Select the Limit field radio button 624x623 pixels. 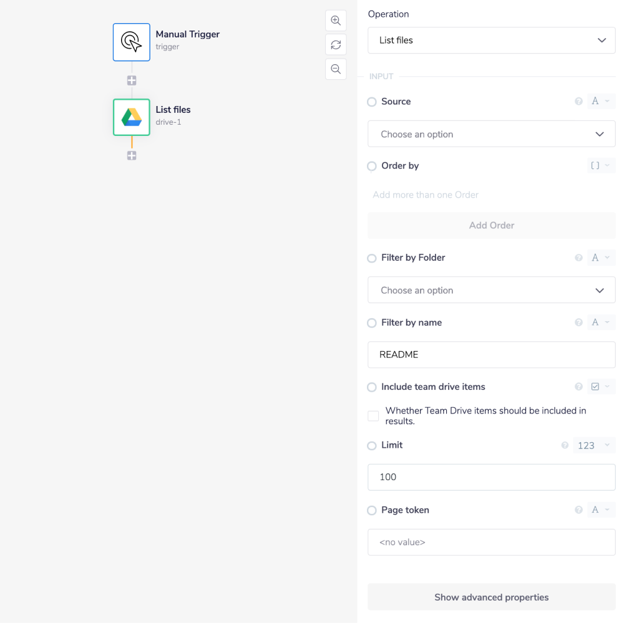point(372,446)
